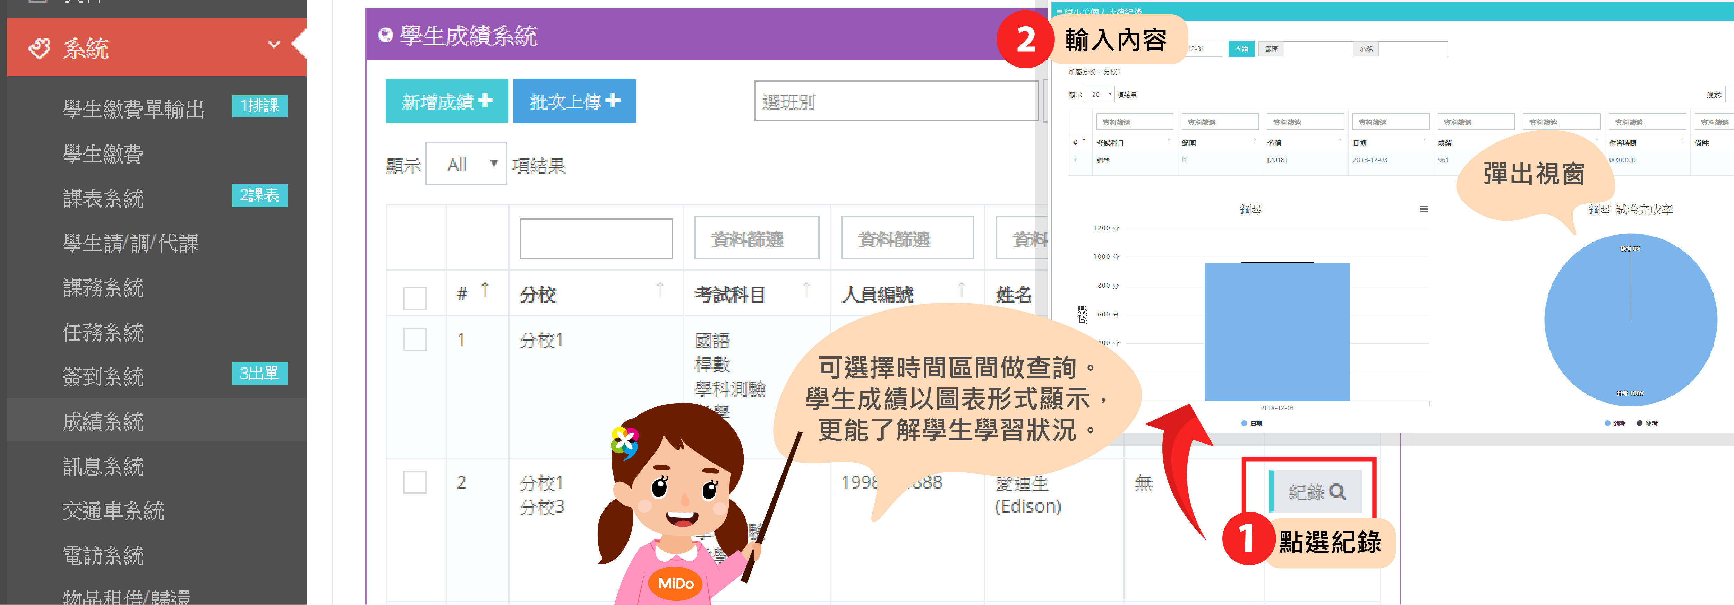
Task: Click the 系統 sidebar header icon
Action: (39, 49)
